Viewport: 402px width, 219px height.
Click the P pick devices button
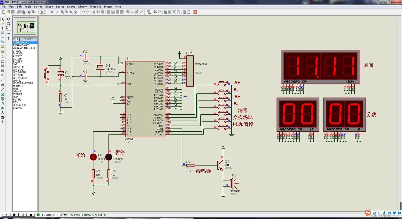[14, 39]
